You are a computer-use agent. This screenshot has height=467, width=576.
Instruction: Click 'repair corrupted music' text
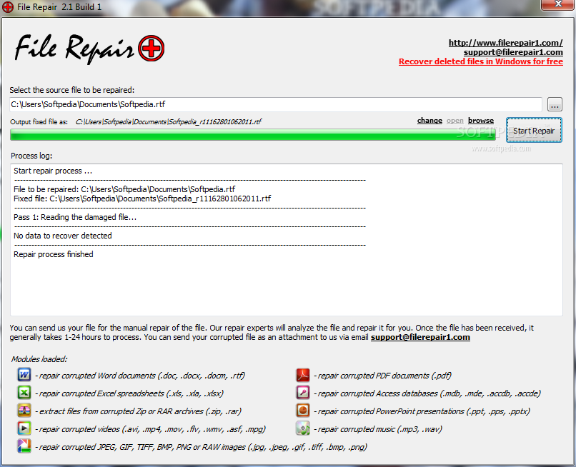coord(378,429)
